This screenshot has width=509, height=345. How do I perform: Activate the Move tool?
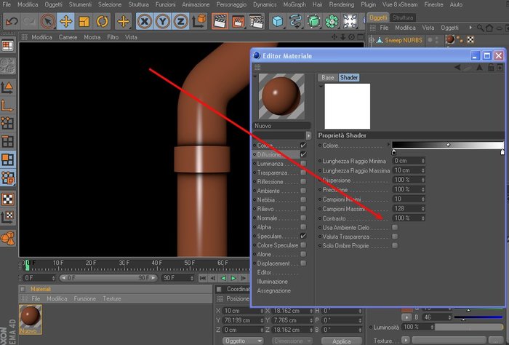(66, 22)
